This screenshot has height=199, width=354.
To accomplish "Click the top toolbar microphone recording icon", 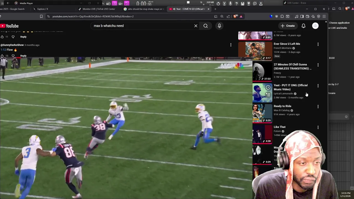I will pyautogui.click(x=230, y=4).
